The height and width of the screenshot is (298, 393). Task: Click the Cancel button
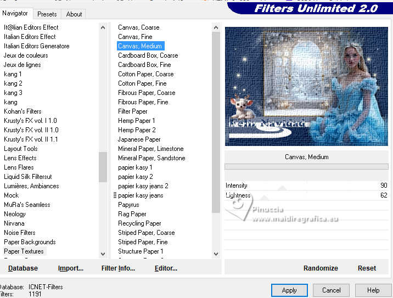click(x=331, y=290)
